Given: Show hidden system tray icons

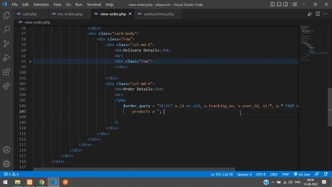Looking at the screenshot, I should click(273, 182).
